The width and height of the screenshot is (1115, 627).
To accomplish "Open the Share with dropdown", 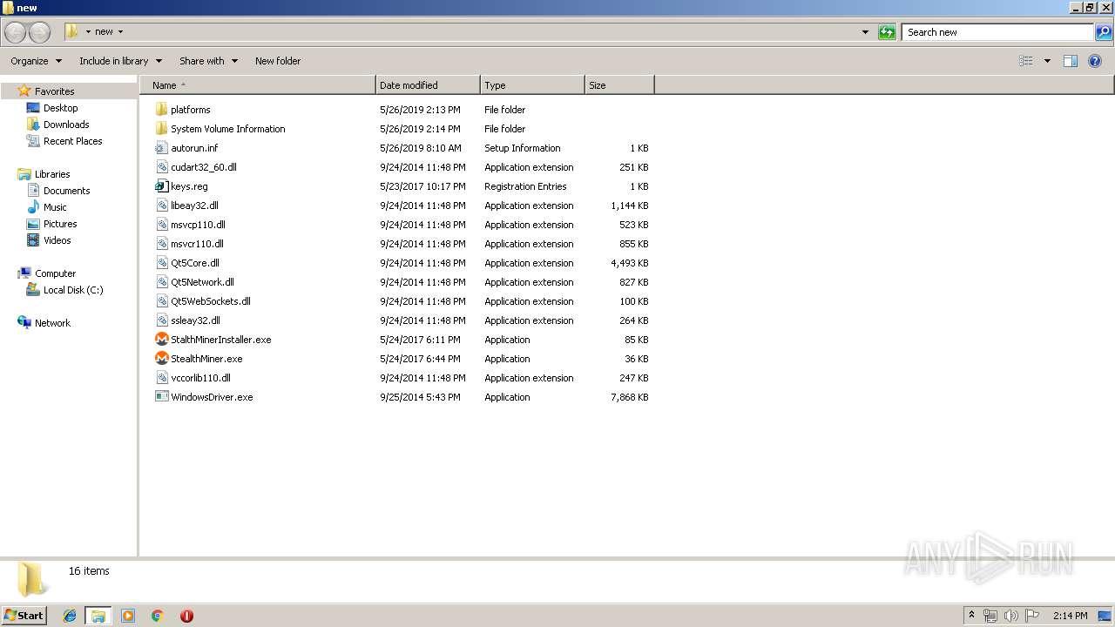I will [x=208, y=61].
